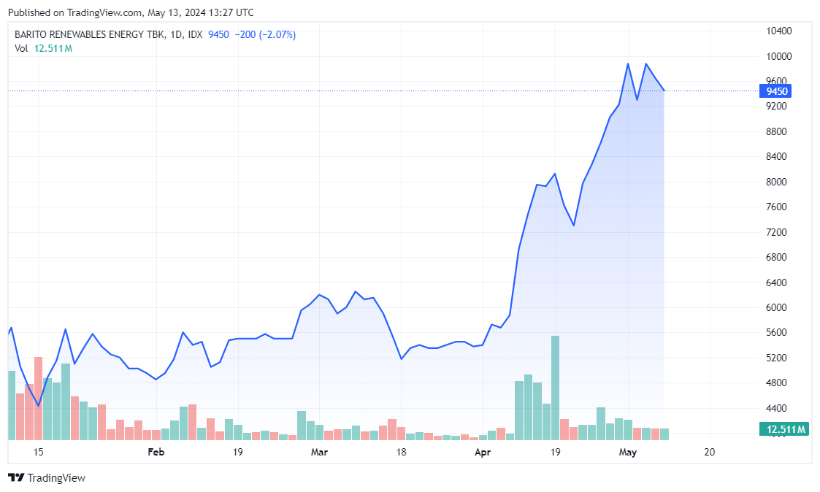The image size is (820, 492).
Task: Click the 8000 price axis label
Action: click(x=776, y=182)
